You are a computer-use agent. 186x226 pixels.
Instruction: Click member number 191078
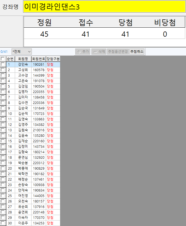coord(39,81)
